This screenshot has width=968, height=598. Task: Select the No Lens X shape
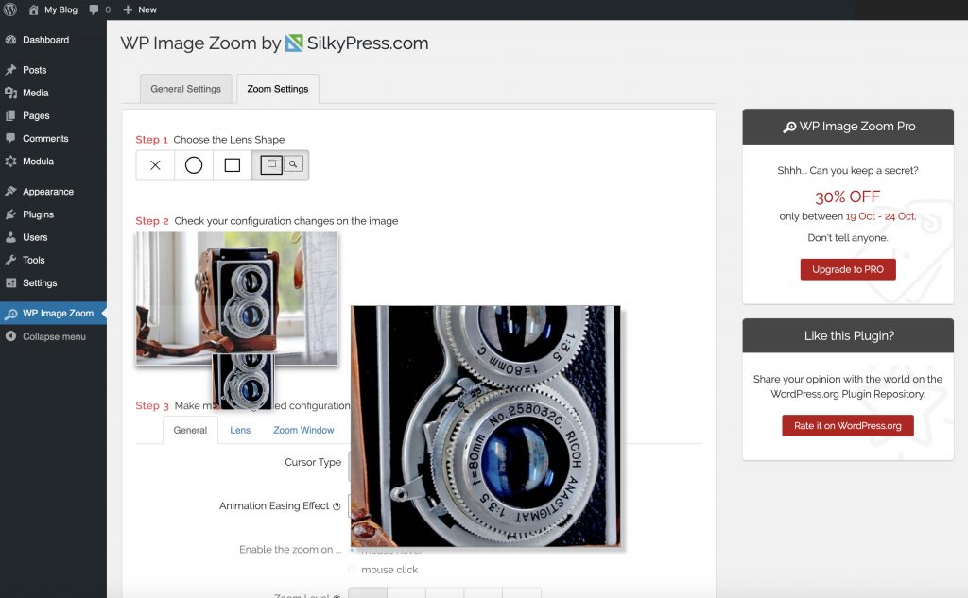click(x=155, y=165)
